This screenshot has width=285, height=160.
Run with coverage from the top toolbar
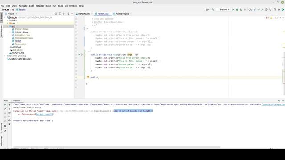tap(241, 10)
